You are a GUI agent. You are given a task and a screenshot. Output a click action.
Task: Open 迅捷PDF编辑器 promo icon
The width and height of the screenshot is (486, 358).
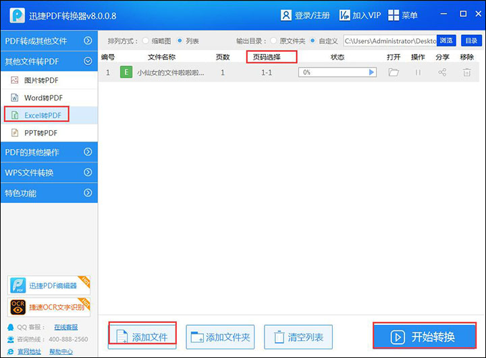tap(19, 285)
